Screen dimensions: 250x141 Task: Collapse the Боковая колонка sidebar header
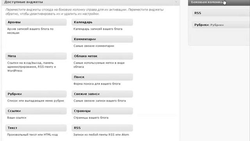tap(219, 3)
